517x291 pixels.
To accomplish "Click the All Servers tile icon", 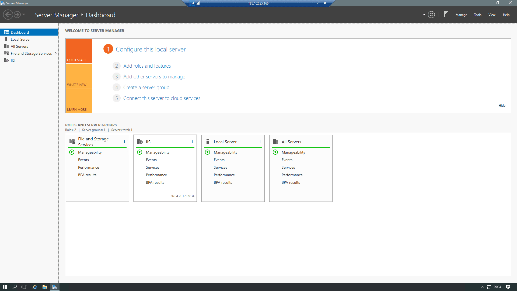I will (275, 142).
